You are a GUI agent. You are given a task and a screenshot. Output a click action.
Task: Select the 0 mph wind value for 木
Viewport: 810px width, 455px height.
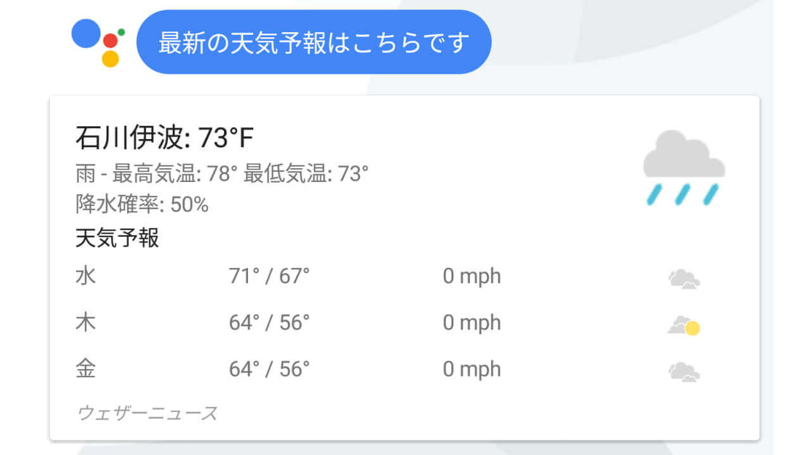coord(471,323)
